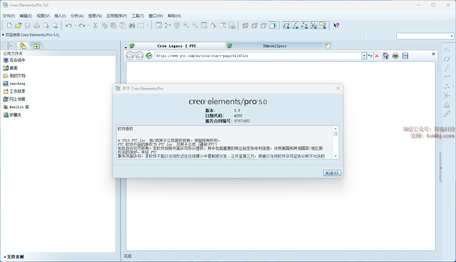The image size is (456, 262).
Task: Click the browser save disk icon
Action: pyautogui.click(x=405, y=56)
